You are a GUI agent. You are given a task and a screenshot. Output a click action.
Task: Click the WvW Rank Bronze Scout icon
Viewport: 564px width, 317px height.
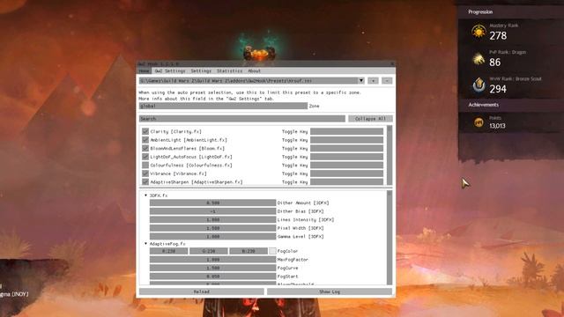point(479,85)
